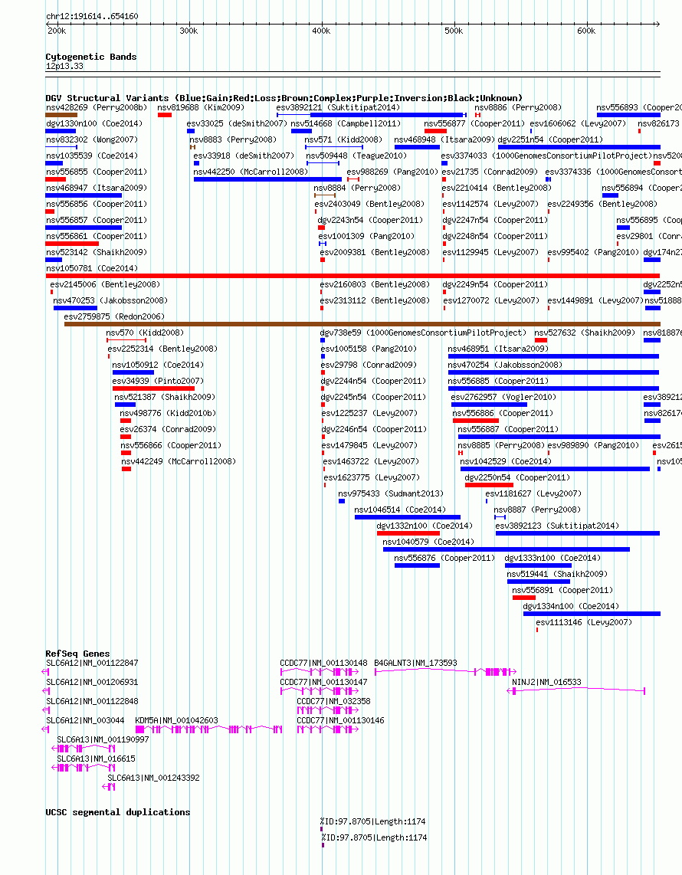The width and height of the screenshot is (682, 875).
Task: Click the KDM5A|NM_001042603 gene label
Action: 176,720
